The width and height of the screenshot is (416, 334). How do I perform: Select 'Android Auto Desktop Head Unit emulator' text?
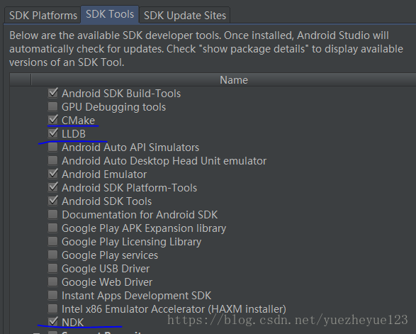coord(164,161)
